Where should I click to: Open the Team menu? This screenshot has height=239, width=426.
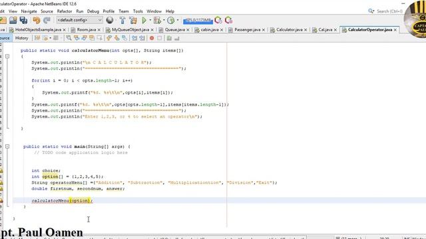tap(124, 11)
